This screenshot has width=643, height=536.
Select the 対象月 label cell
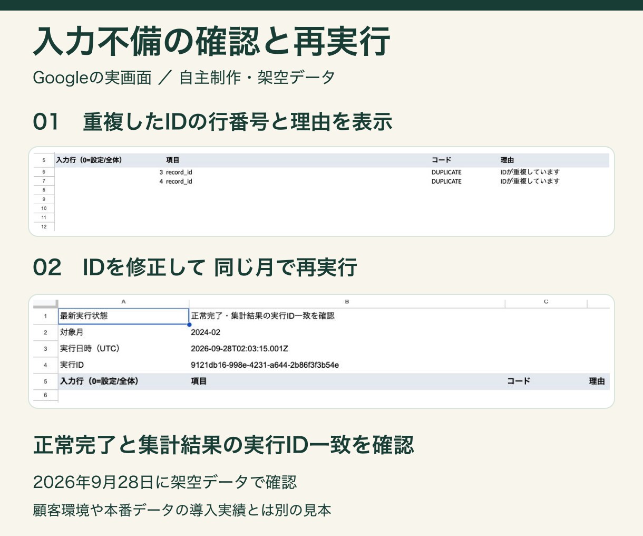pos(123,332)
